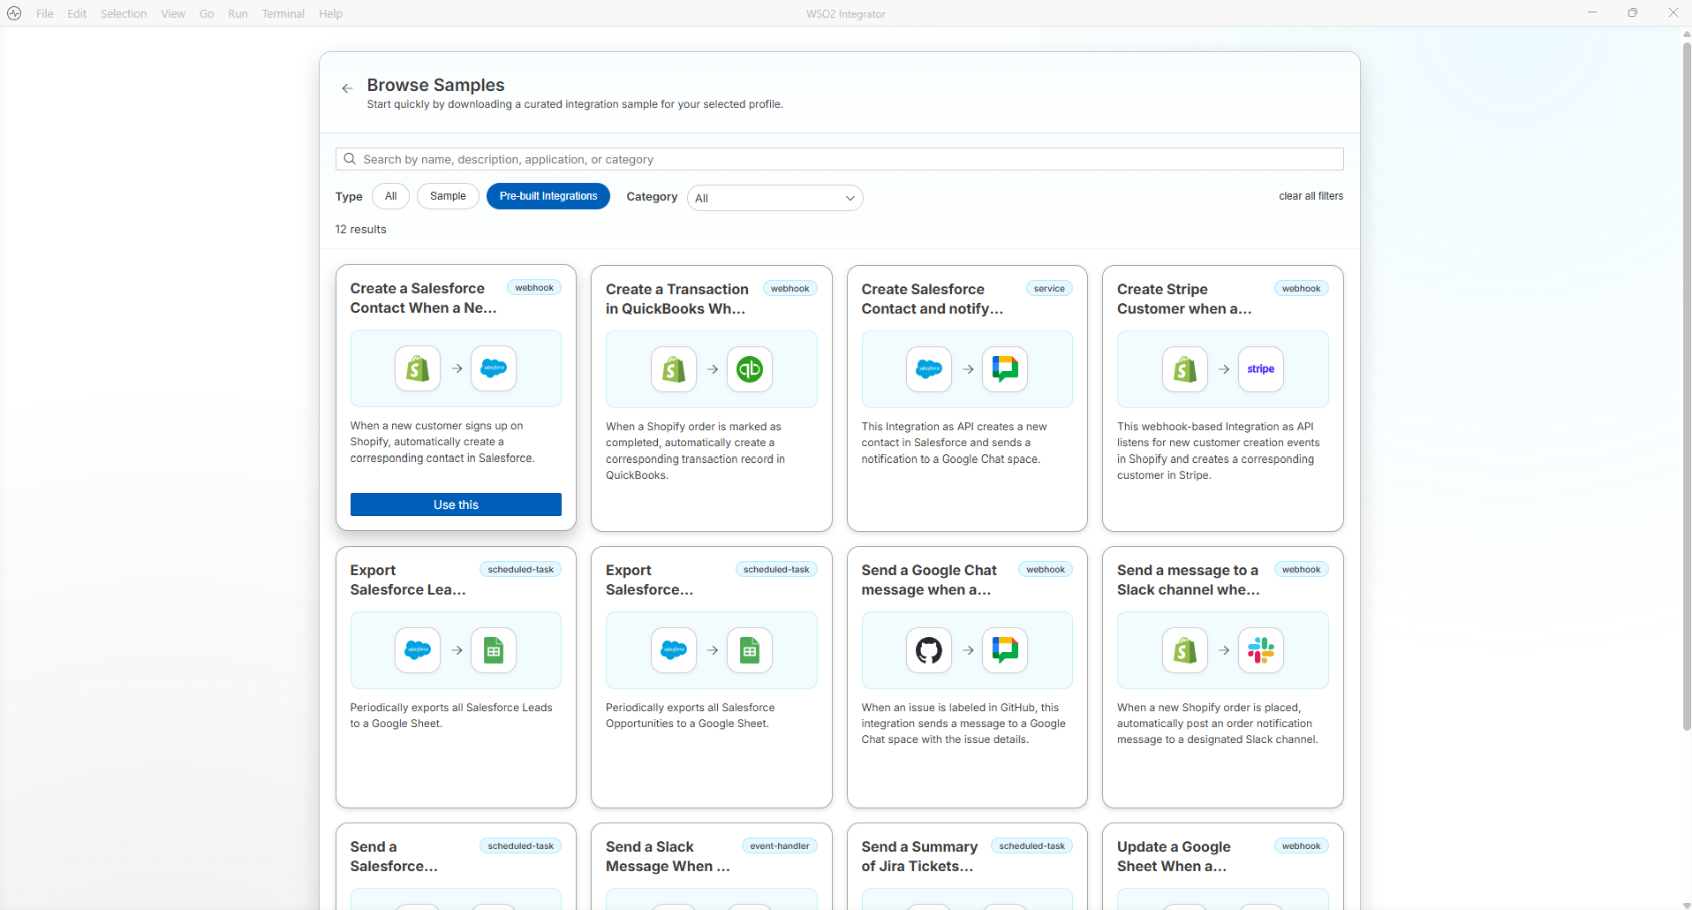Click the event-handler tag on Send a Slack Message card
1692x910 pixels.
(x=779, y=846)
